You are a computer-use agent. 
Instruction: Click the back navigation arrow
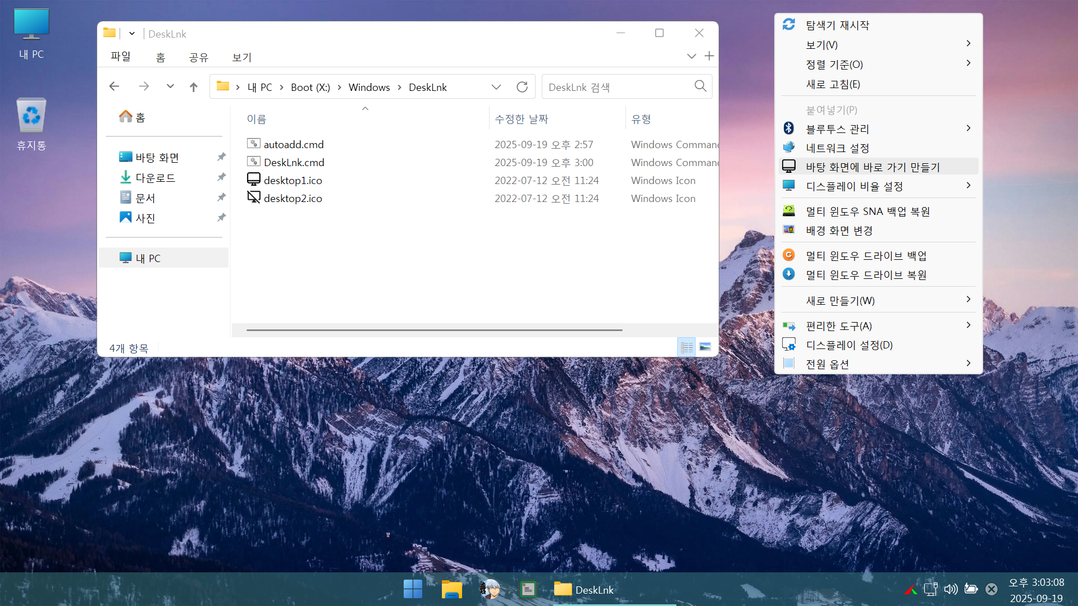click(115, 86)
